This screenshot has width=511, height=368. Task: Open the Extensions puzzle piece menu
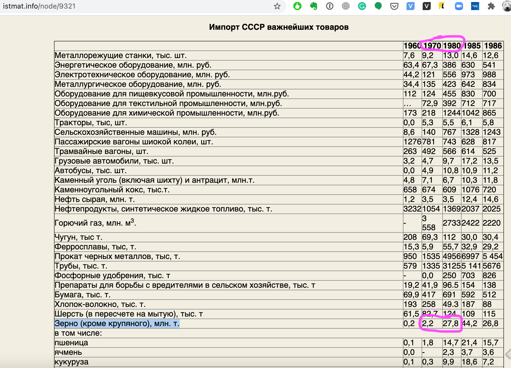tap(491, 6)
